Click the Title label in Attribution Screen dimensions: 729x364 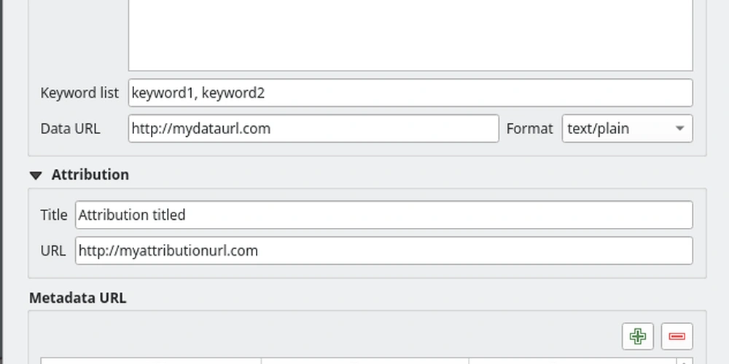click(x=54, y=215)
